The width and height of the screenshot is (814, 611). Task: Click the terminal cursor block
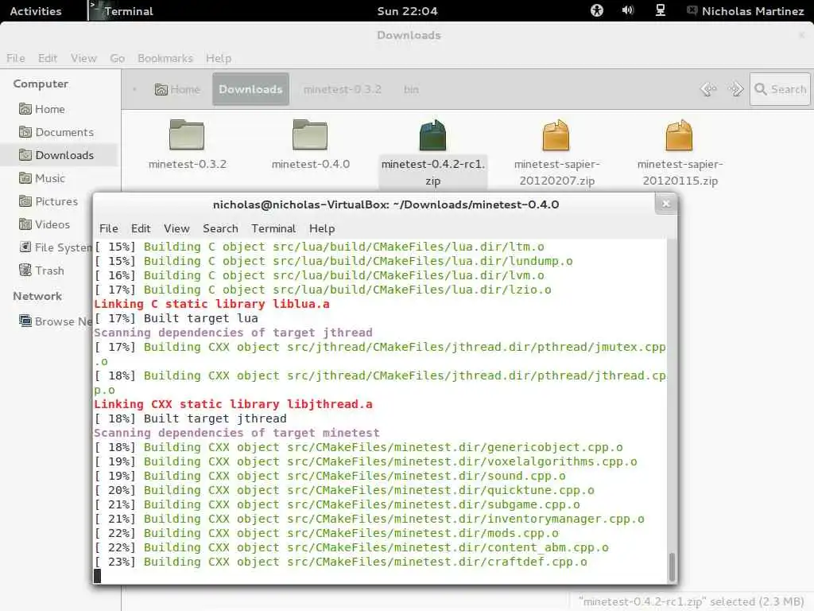(97, 576)
